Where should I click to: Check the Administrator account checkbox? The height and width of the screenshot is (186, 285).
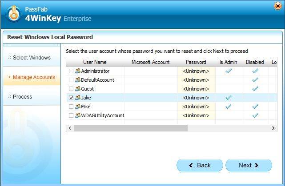pyautogui.click(x=71, y=71)
